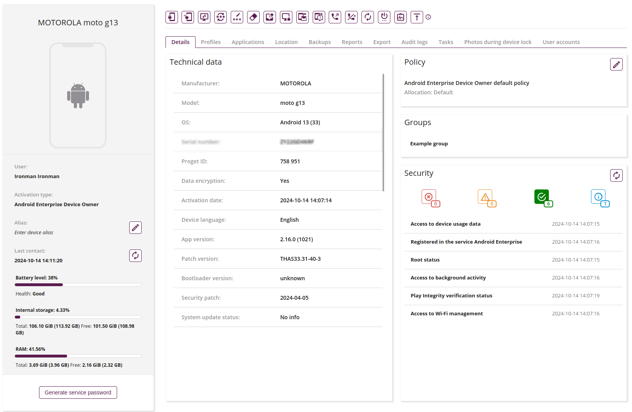The image size is (632, 412).
Task: Click the info circle beside toolbar
Action: (428, 17)
